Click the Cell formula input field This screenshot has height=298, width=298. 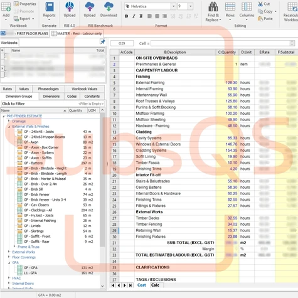click(221, 43)
